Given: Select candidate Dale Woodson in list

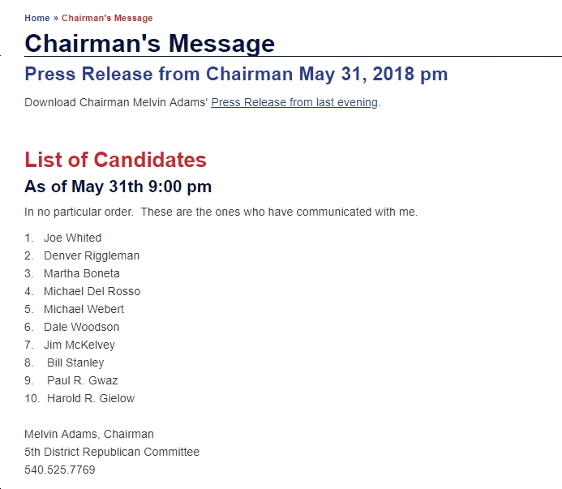Looking at the screenshot, I should point(81,327).
